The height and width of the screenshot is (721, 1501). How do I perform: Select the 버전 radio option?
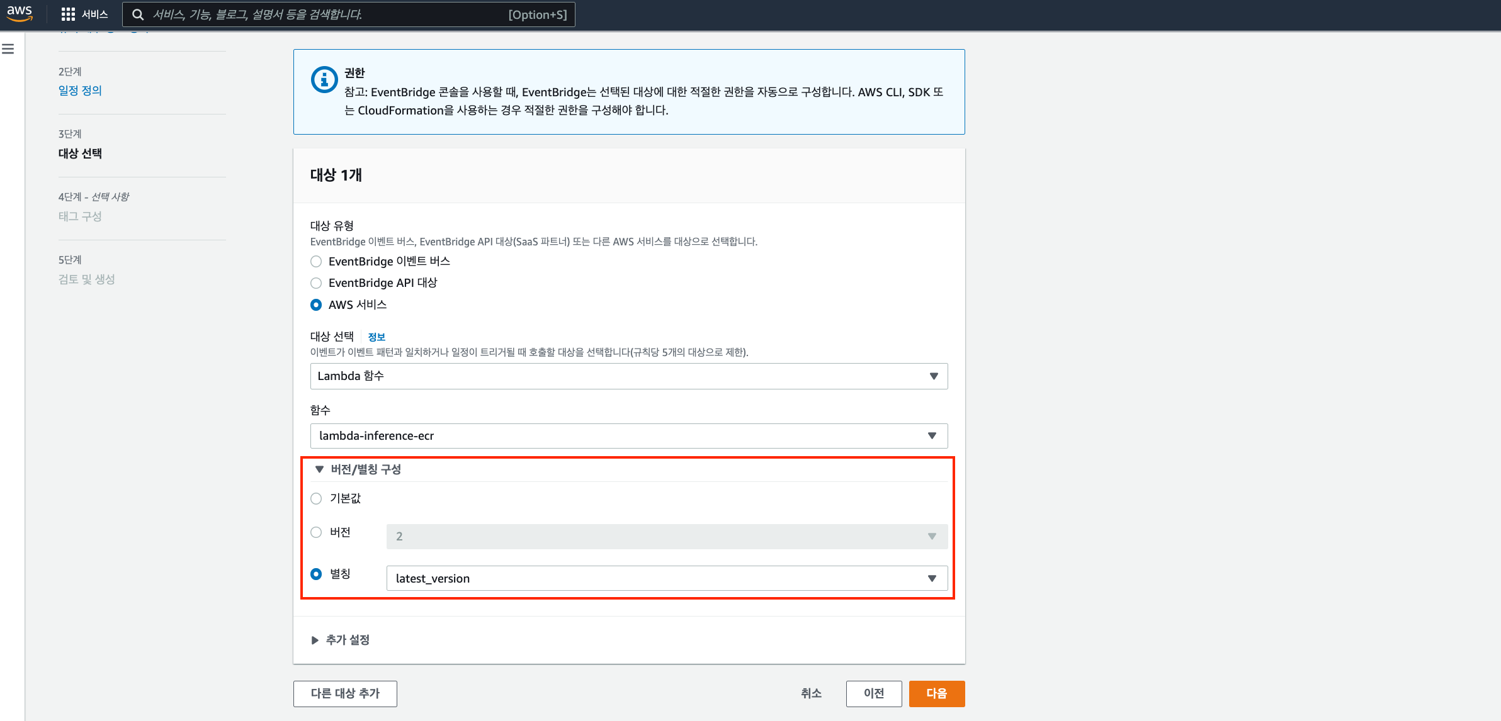pos(316,533)
